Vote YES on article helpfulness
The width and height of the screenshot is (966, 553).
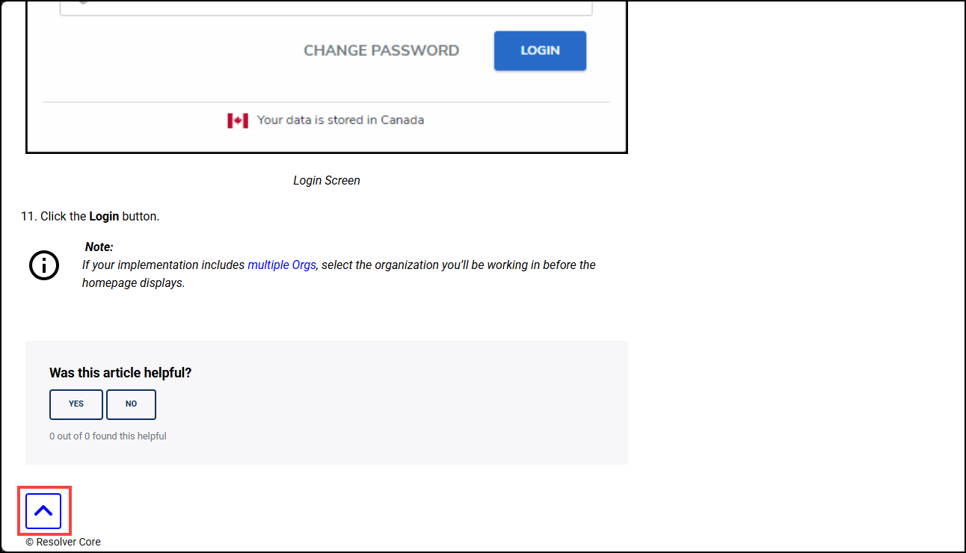pyautogui.click(x=76, y=404)
